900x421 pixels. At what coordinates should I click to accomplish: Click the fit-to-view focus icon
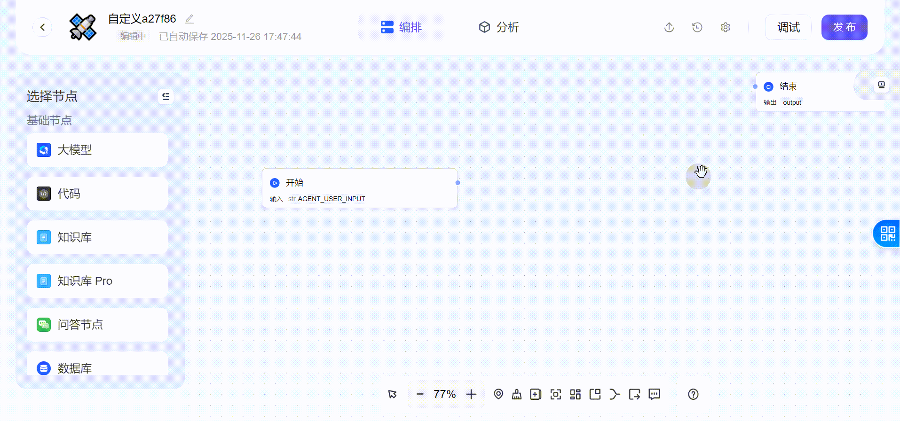point(555,394)
